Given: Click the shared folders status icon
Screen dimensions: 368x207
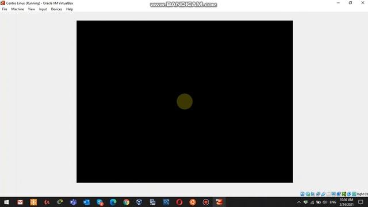Looking at the screenshot, I should pos(328,194).
